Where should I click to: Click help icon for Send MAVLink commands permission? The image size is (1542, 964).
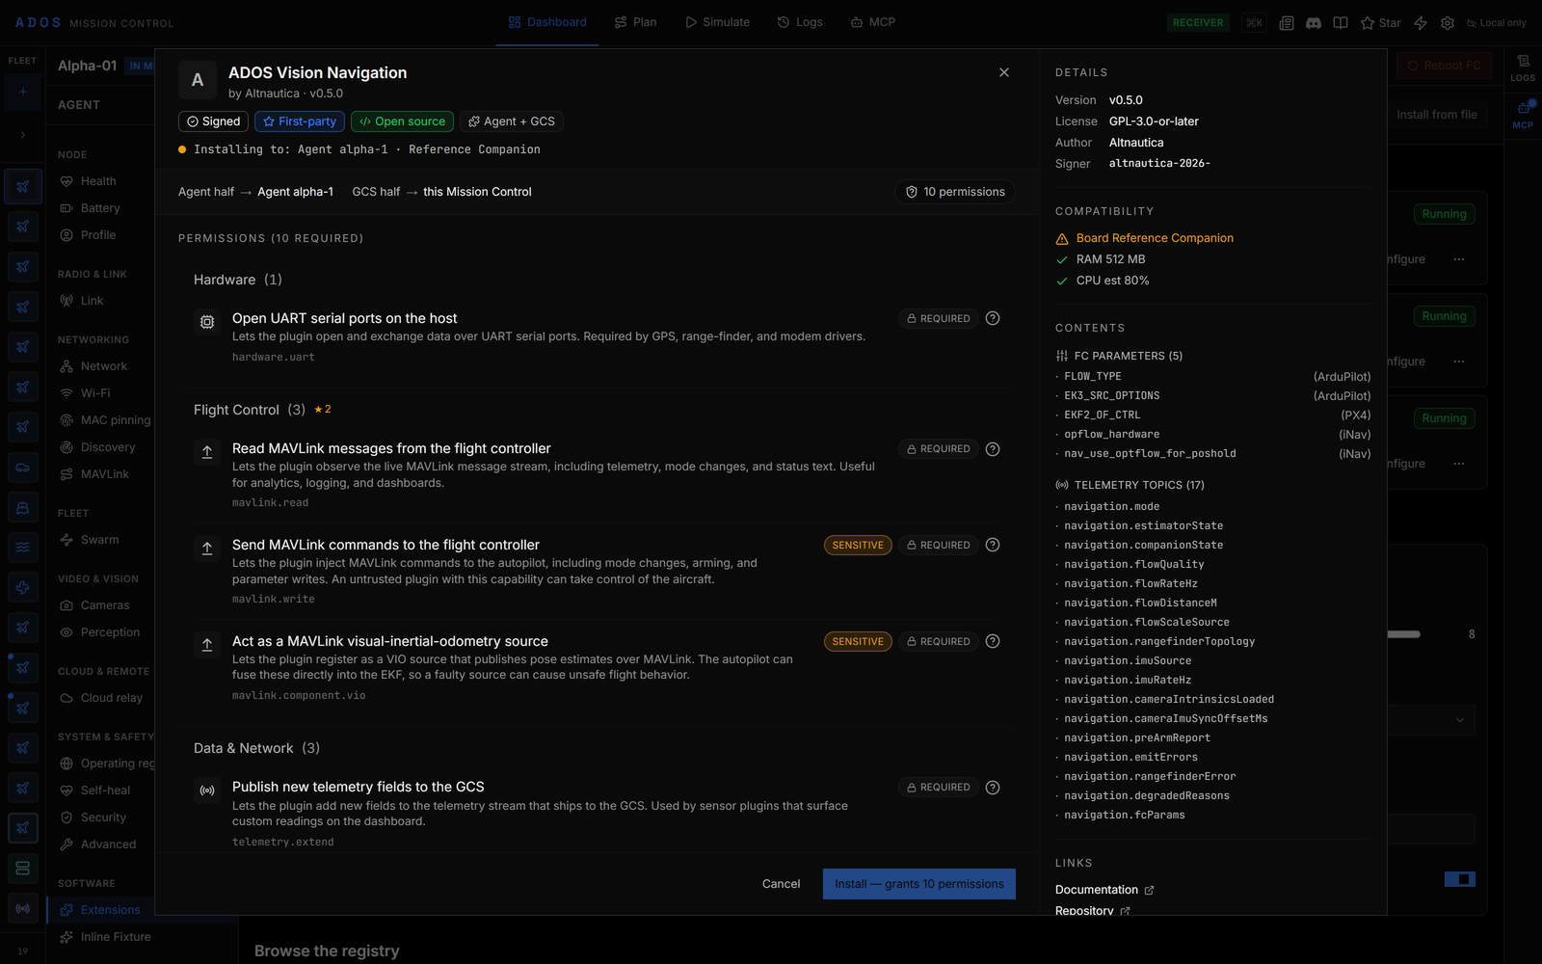[x=993, y=545]
